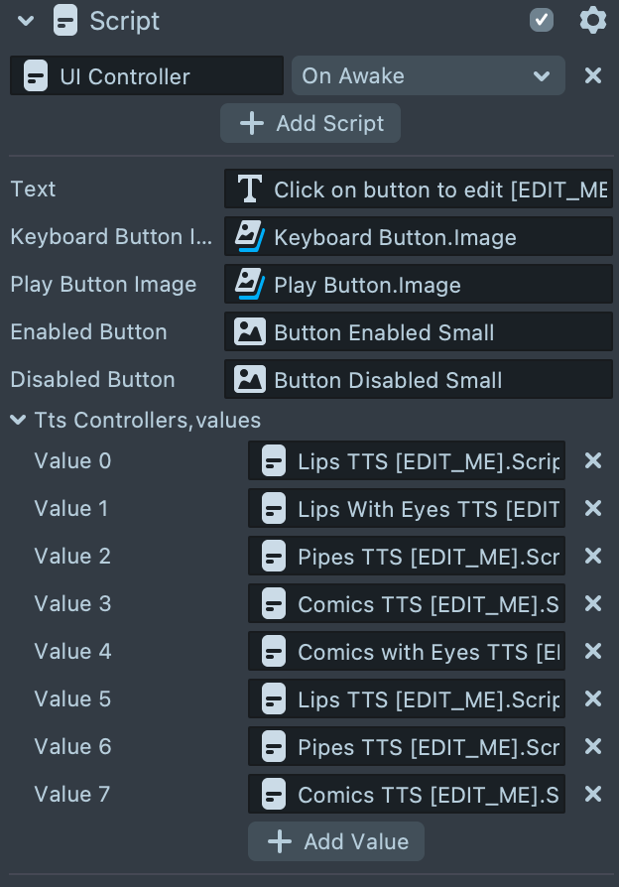Click the Text component icon in Text field
The height and width of the screenshot is (887, 619).
(x=250, y=189)
